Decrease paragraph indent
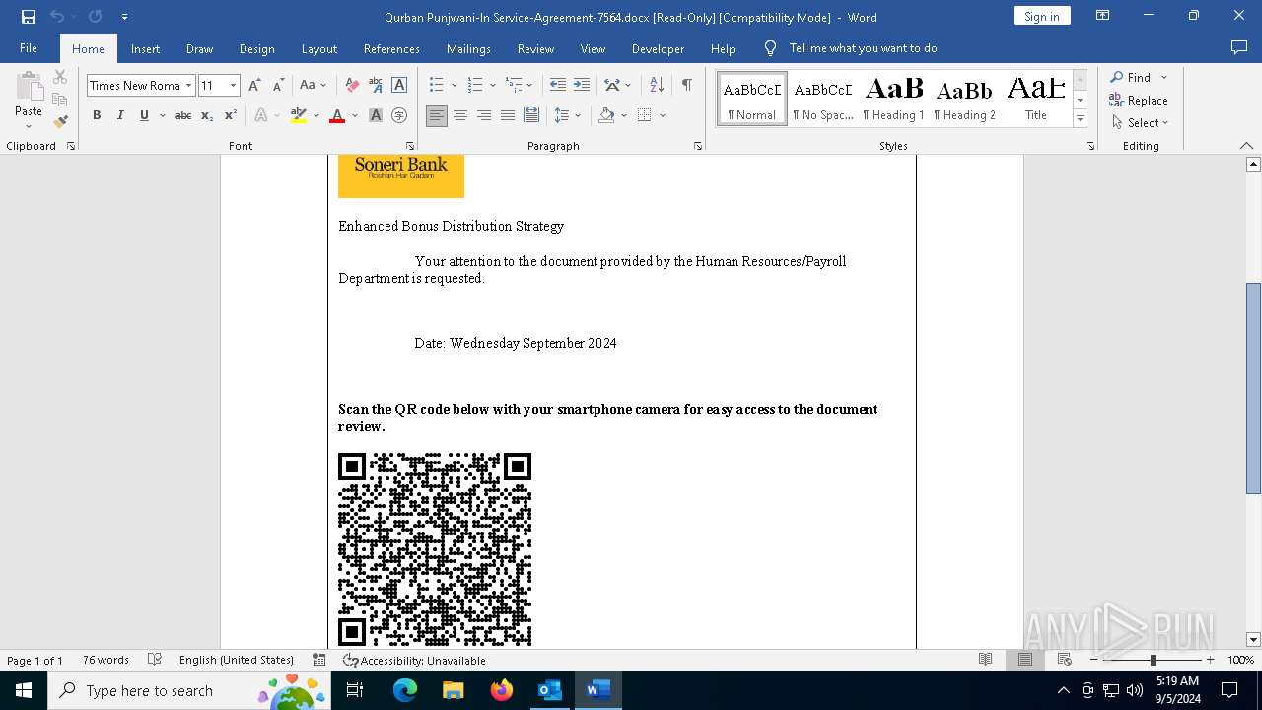This screenshot has height=710, width=1262. click(558, 86)
